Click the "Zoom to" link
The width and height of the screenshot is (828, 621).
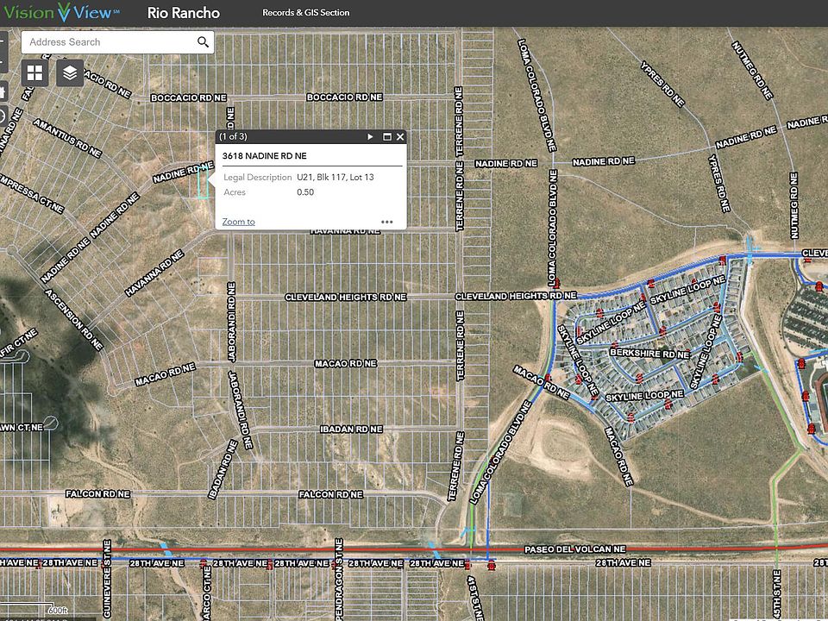[238, 222]
